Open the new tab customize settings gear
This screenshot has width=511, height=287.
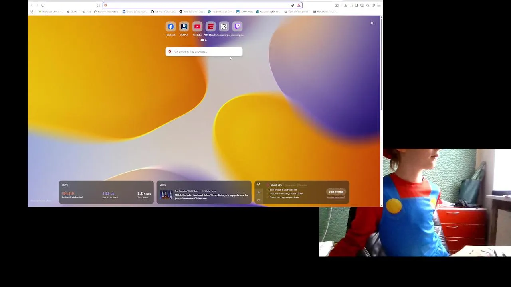(372, 23)
